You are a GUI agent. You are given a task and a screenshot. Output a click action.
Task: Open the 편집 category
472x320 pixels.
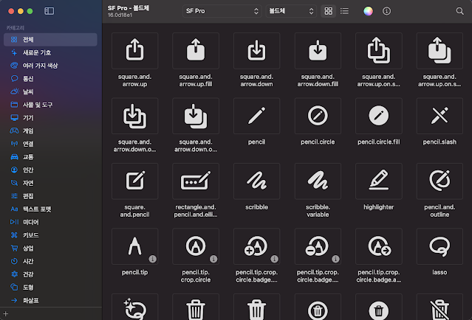[50, 196]
